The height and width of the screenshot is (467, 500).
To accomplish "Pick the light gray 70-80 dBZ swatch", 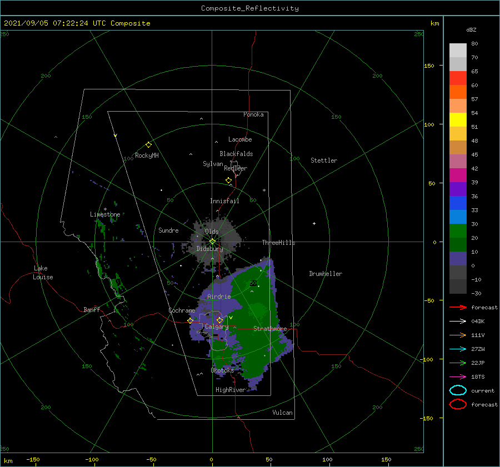I will pyautogui.click(x=458, y=51).
